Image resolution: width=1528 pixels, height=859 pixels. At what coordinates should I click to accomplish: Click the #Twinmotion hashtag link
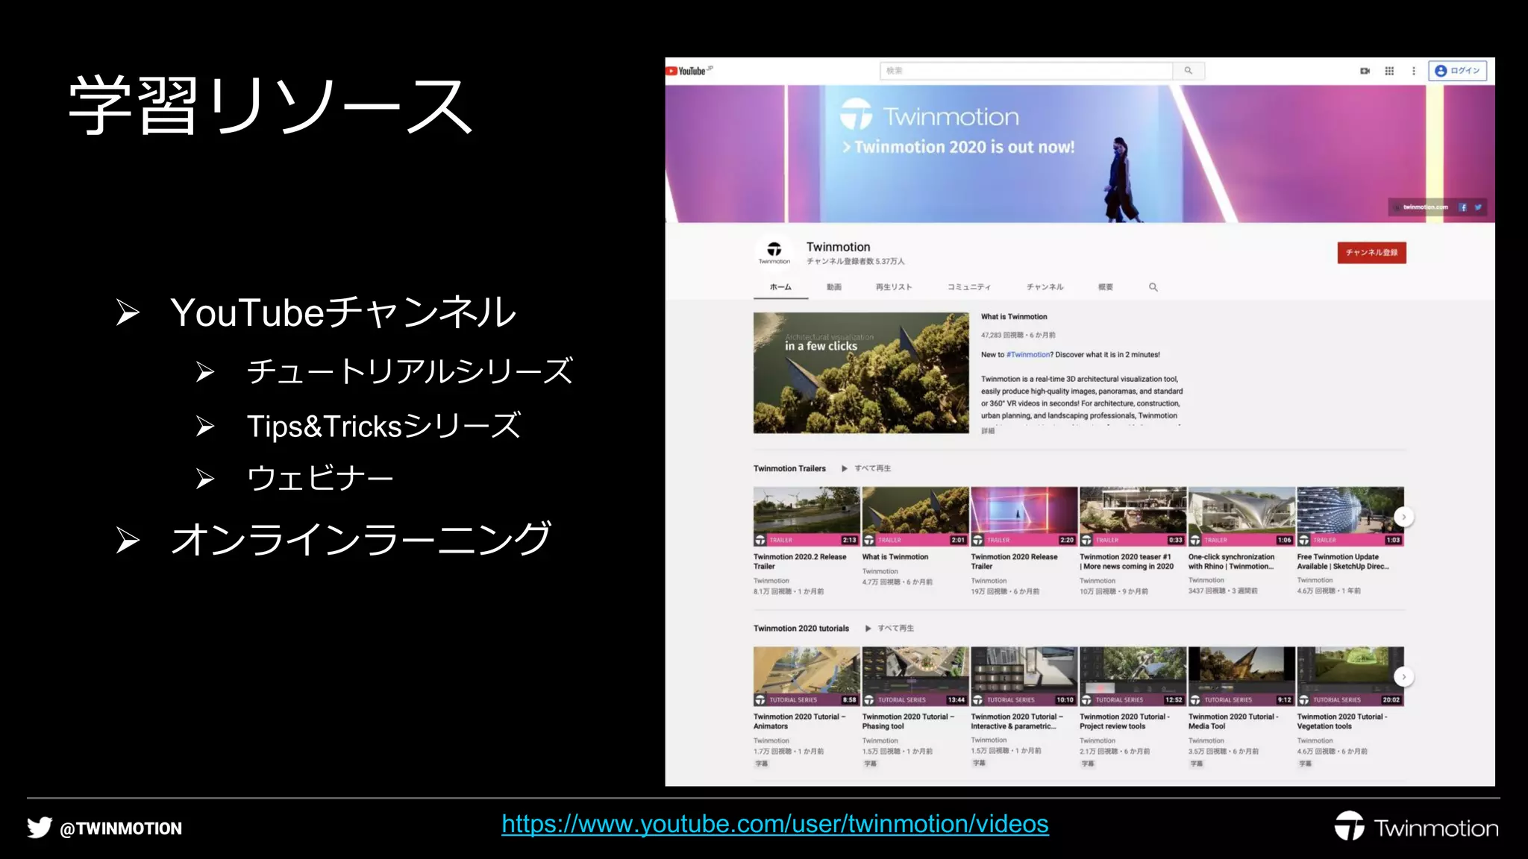[x=1027, y=355]
